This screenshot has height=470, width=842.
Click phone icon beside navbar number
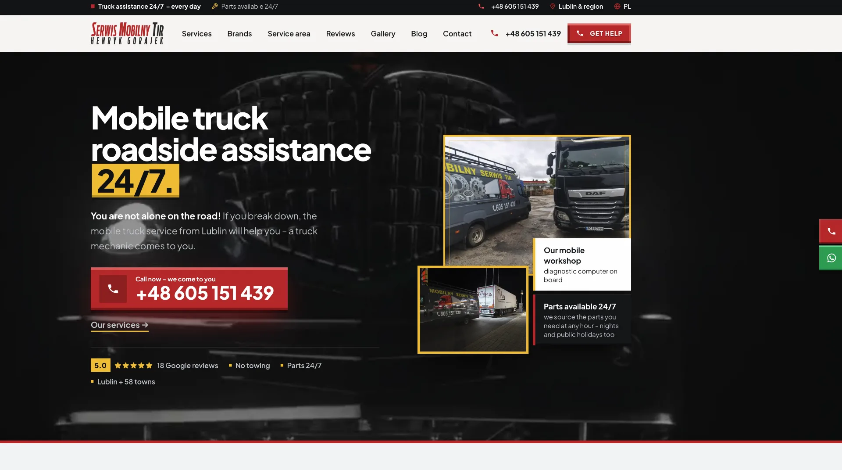pyautogui.click(x=494, y=33)
